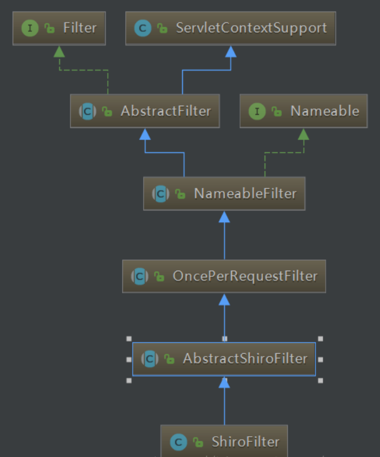Viewport: 380px width, 457px height.
Task: Select the Nameable node label
Action: (x=325, y=111)
